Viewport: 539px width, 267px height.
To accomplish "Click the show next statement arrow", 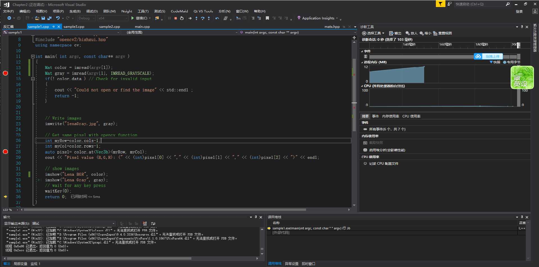I will coord(190,18).
